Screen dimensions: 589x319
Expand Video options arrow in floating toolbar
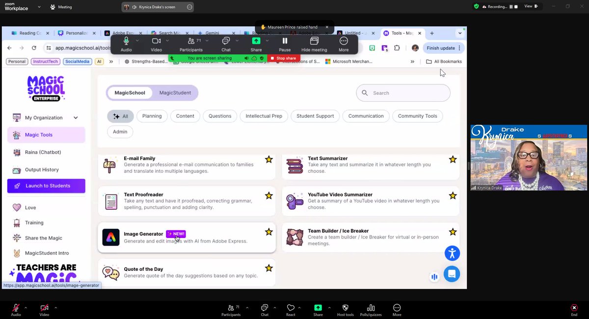(167, 41)
